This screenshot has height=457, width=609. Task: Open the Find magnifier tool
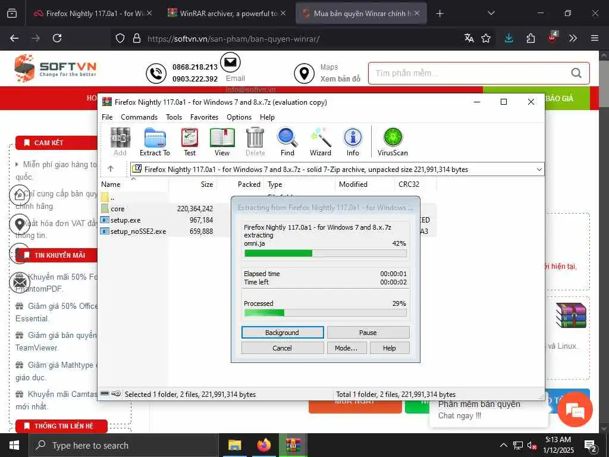pos(287,142)
